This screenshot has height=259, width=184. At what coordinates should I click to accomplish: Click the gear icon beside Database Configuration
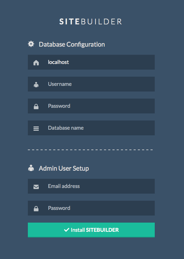click(31, 44)
